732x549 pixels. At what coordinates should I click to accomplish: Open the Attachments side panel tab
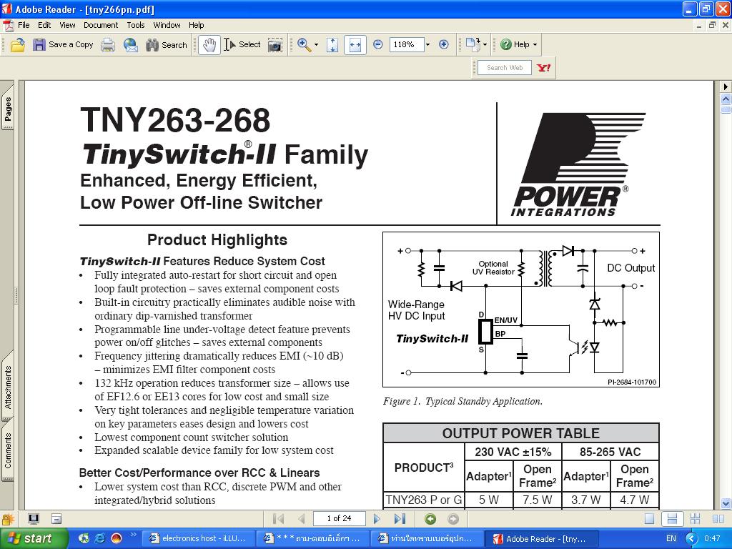[8, 387]
